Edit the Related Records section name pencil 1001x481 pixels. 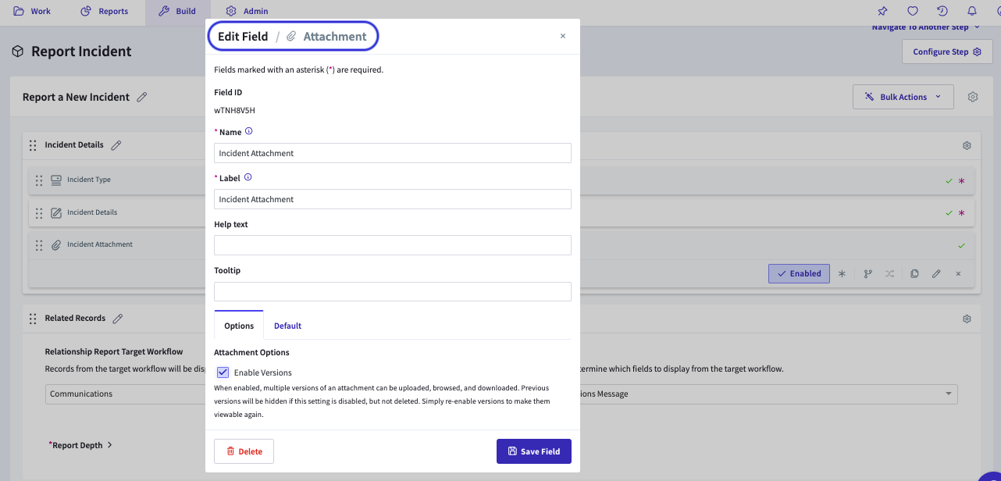pyautogui.click(x=118, y=318)
